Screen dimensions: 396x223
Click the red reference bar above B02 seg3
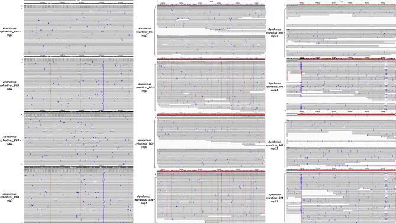211,59
